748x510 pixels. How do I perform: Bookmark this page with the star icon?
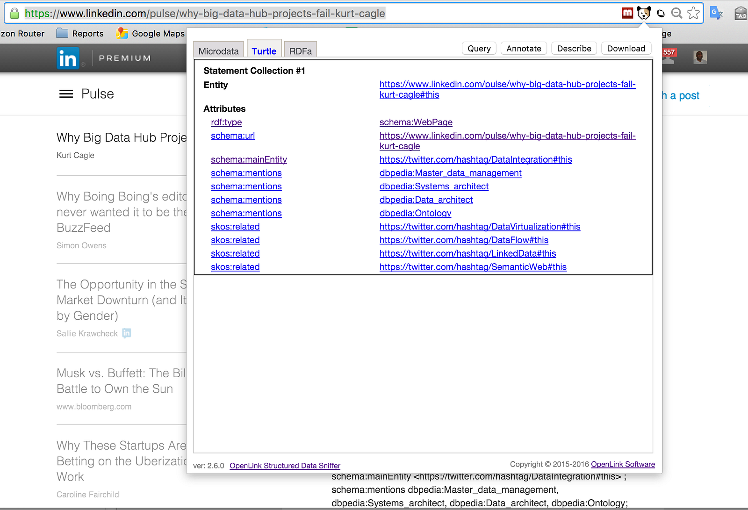[x=693, y=13]
